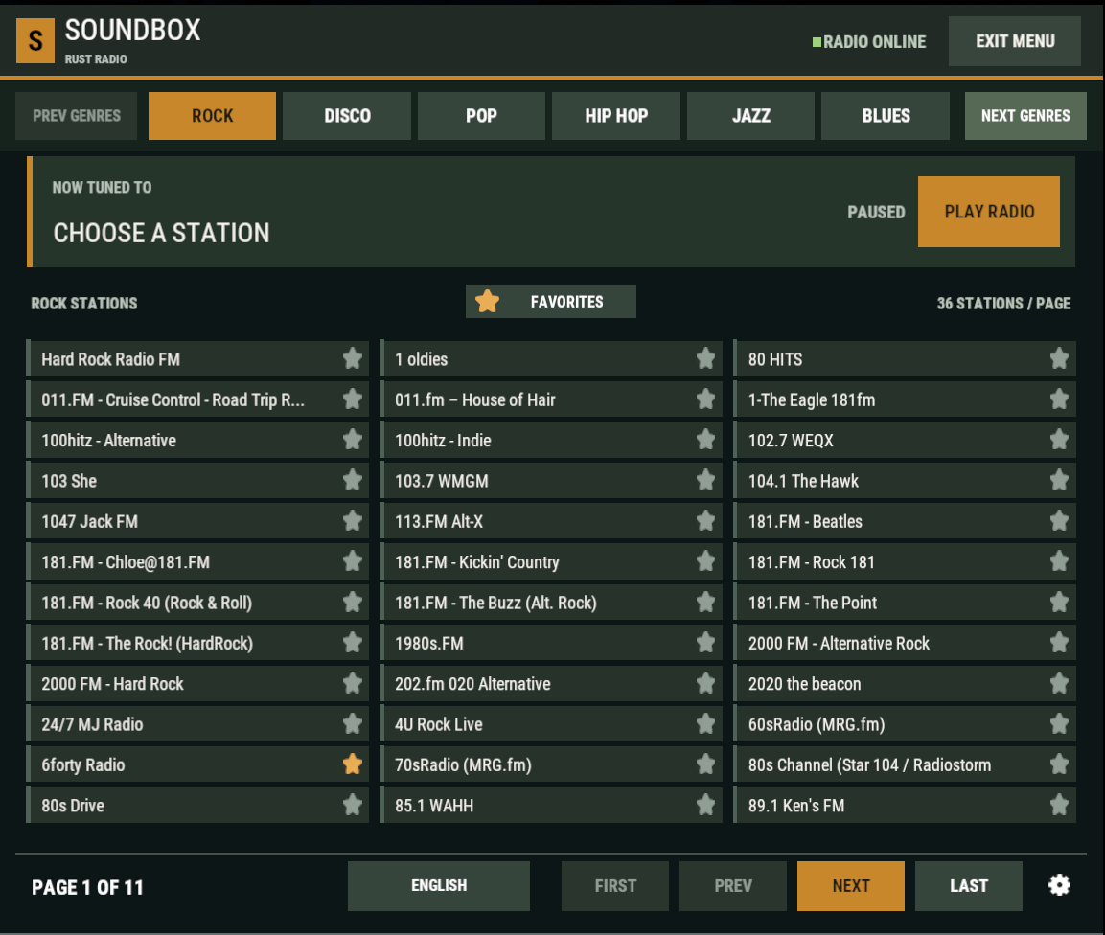Show favorites filter

[550, 302]
